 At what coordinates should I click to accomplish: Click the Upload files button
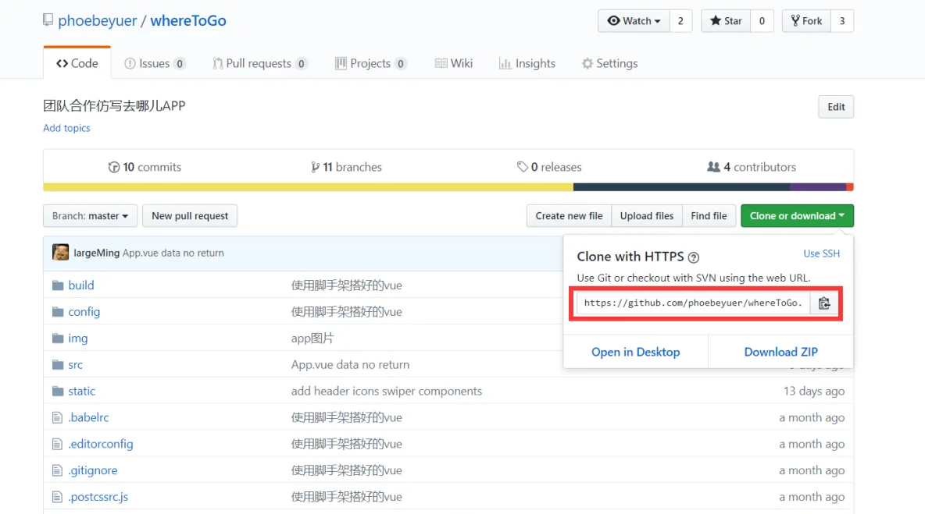647,215
